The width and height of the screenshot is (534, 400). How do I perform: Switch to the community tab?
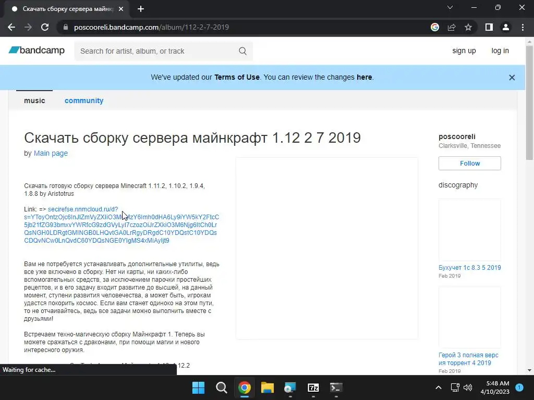coord(84,101)
